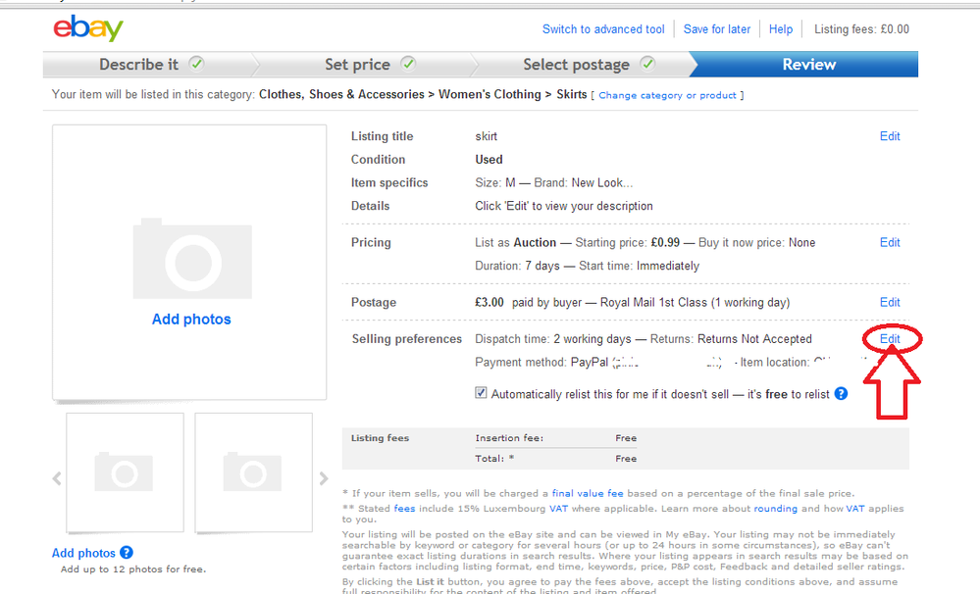Click Save for later link
This screenshot has width=980, height=594.
(x=717, y=29)
